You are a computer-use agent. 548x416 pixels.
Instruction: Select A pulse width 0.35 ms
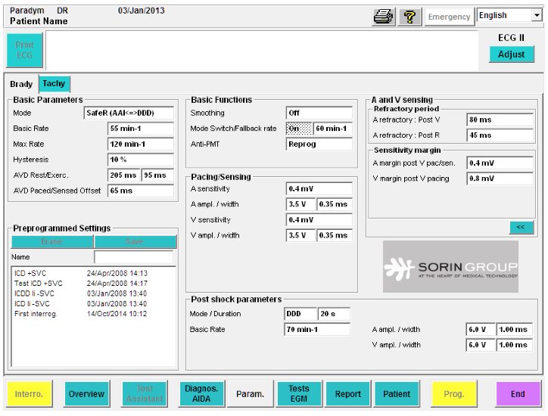[x=334, y=204]
